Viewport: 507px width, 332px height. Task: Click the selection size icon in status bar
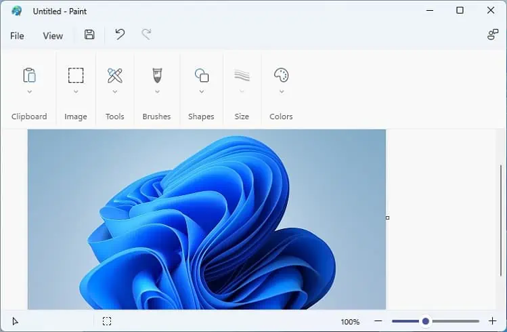coord(107,321)
